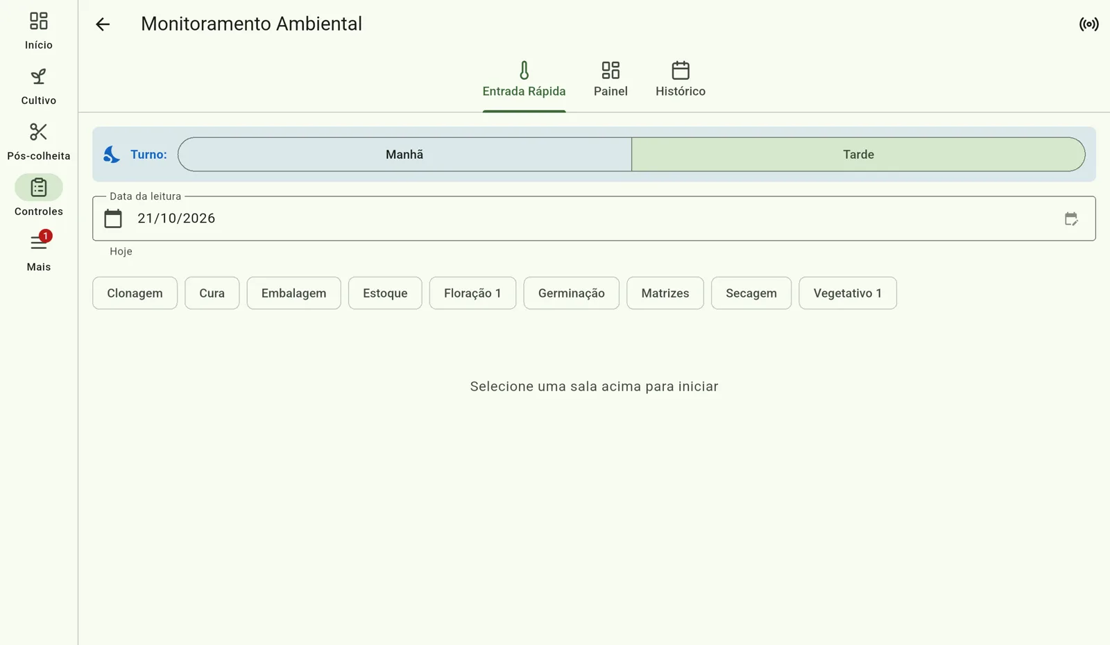The height and width of the screenshot is (645, 1110).
Task: Choose the Embalagem room
Action: pyautogui.click(x=293, y=293)
